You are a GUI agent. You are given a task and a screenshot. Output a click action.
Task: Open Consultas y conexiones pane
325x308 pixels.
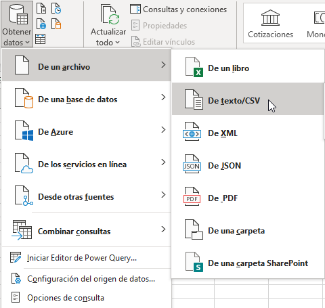pos(178,9)
